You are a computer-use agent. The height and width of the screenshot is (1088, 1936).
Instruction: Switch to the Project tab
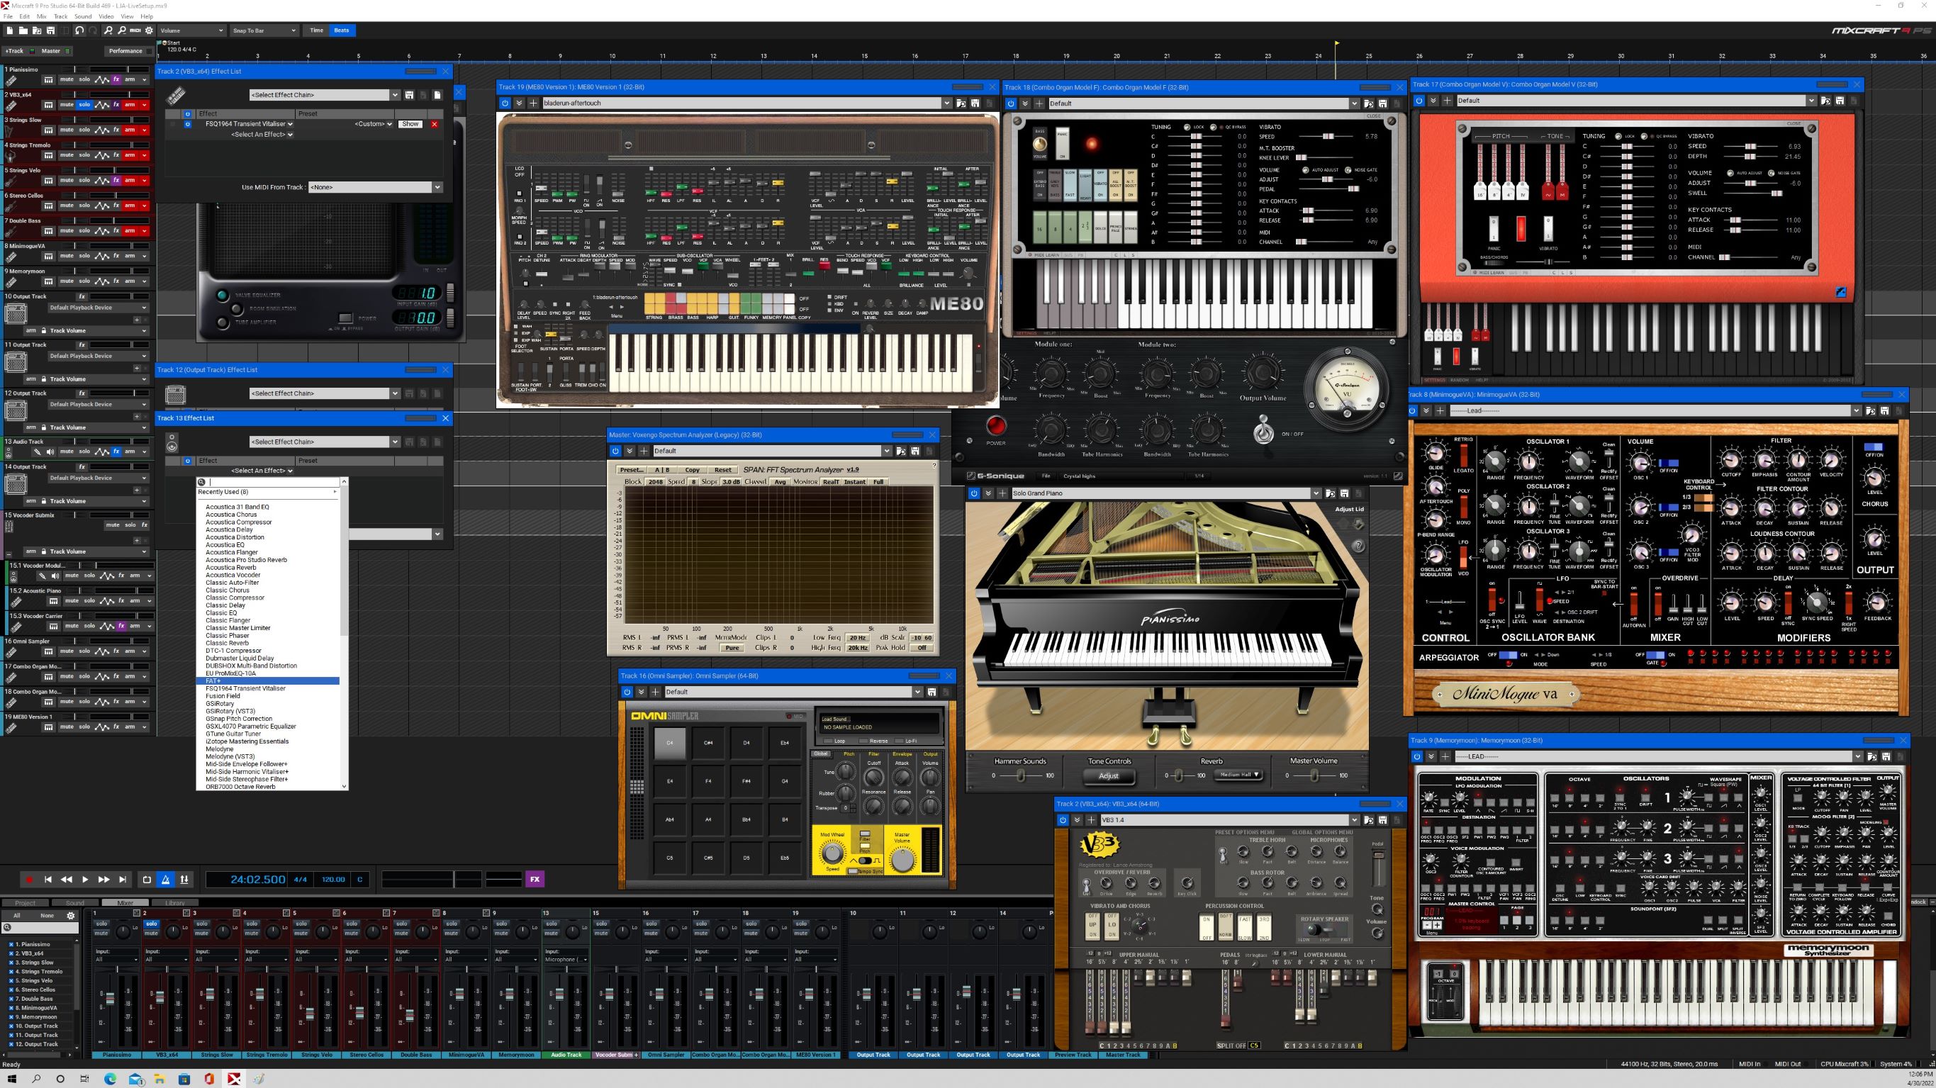pyautogui.click(x=25, y=903)
